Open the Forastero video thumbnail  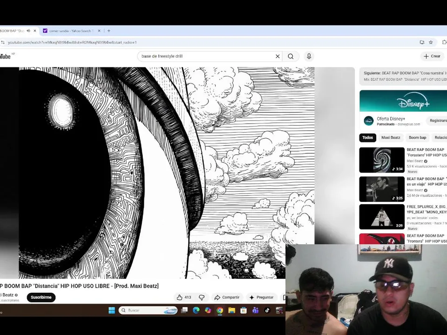point(382,160)
